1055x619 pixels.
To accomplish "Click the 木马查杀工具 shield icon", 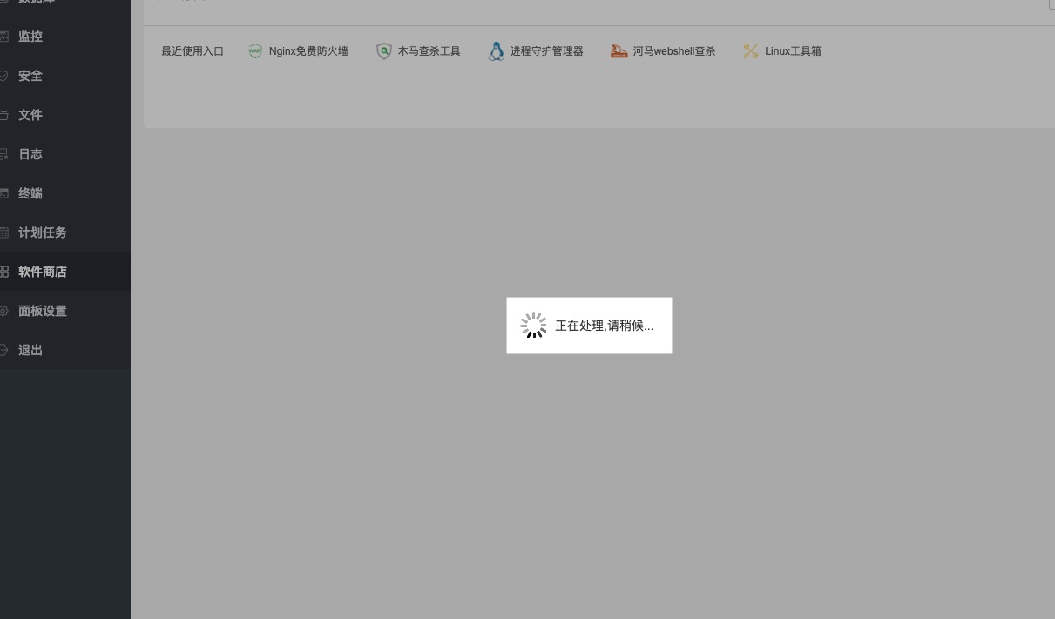I will click(x=384, y=51).
